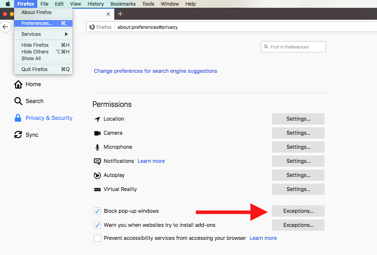Open Virtual Reality Settings button

click(x=298, y=189)
